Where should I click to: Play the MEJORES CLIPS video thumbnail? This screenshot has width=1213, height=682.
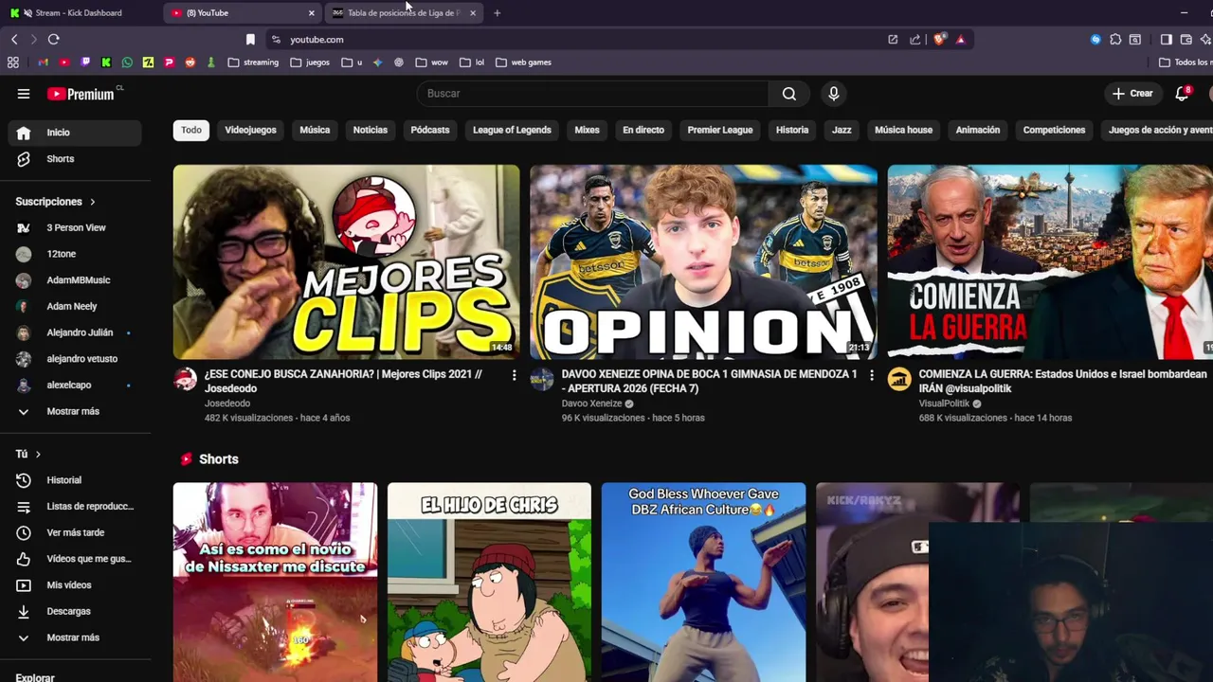point(346,262)
